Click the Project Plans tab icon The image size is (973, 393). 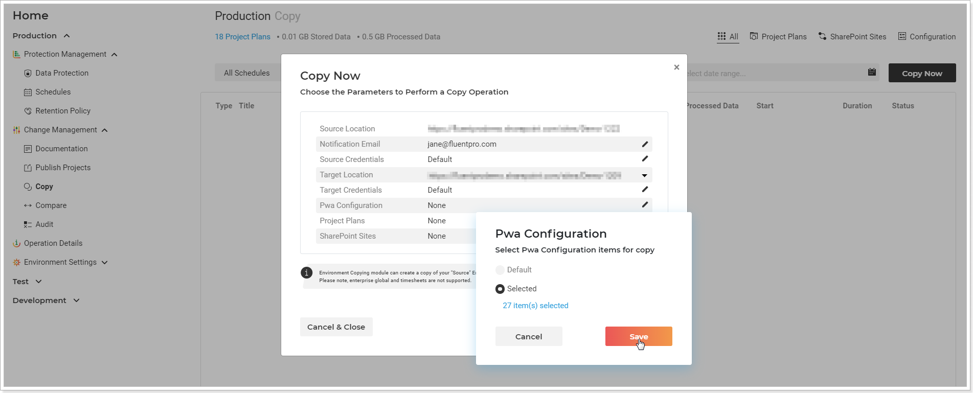pos(754,36)
